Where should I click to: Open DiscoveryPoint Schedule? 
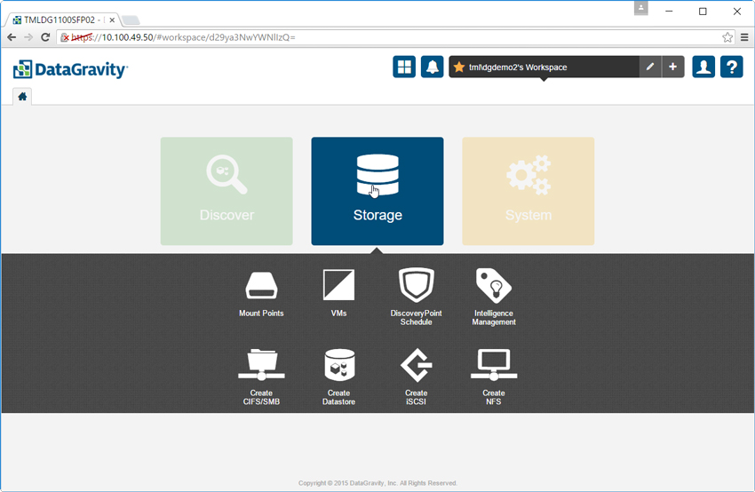click(416, 297)
